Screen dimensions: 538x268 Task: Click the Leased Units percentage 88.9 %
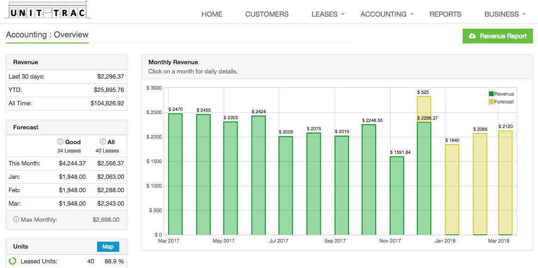(x=114, y=262)
